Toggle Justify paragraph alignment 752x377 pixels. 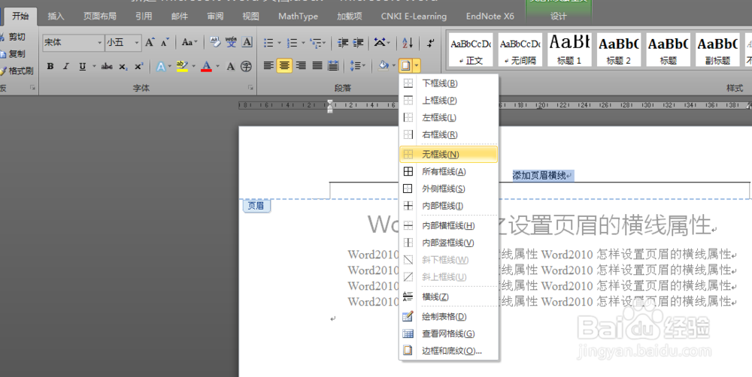(317, 65)
